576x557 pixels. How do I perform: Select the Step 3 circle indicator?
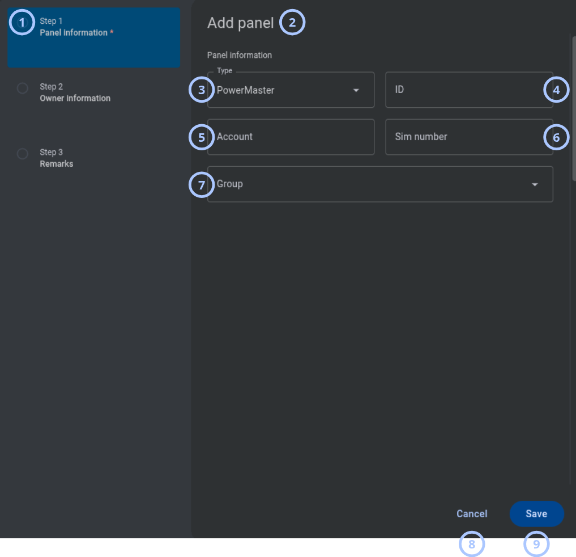[x=23, y=154]
